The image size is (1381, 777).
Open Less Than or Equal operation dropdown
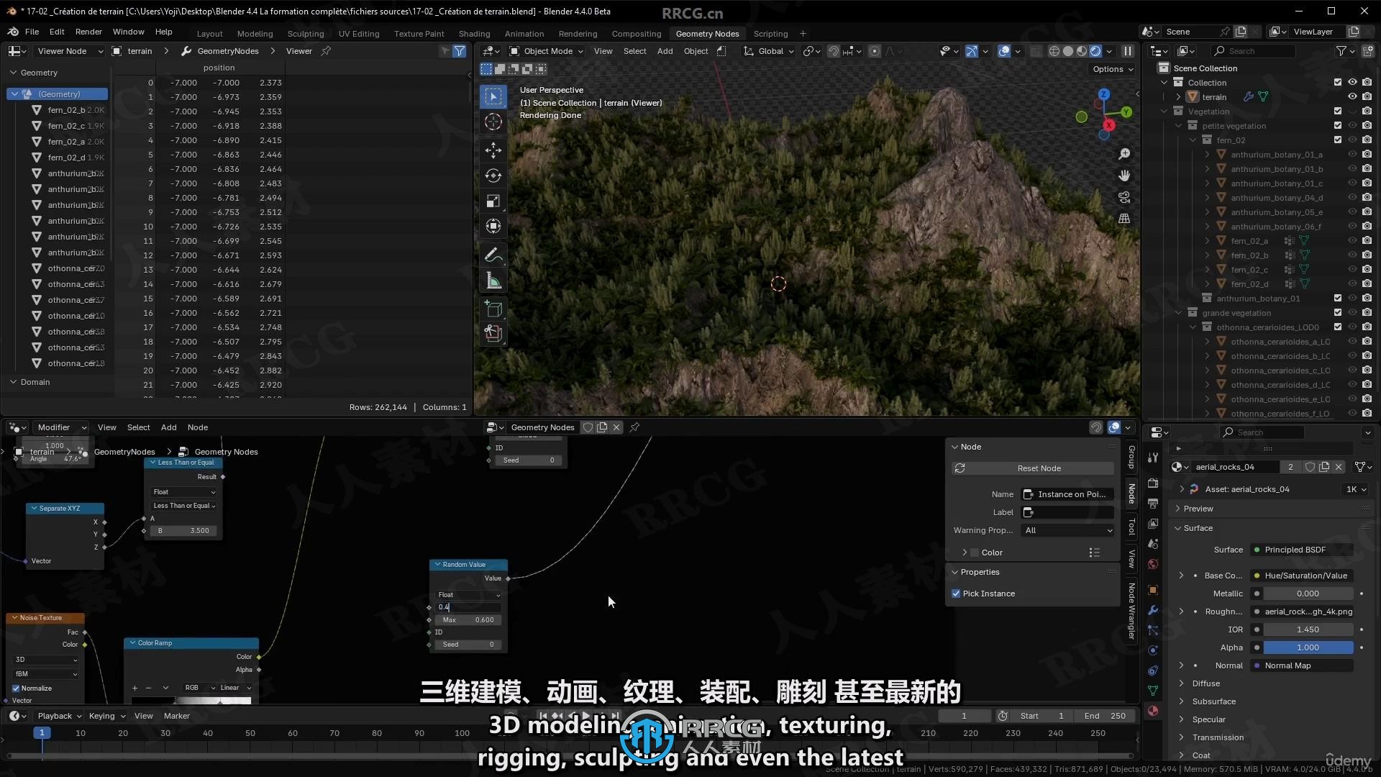(x=184, y=506)
